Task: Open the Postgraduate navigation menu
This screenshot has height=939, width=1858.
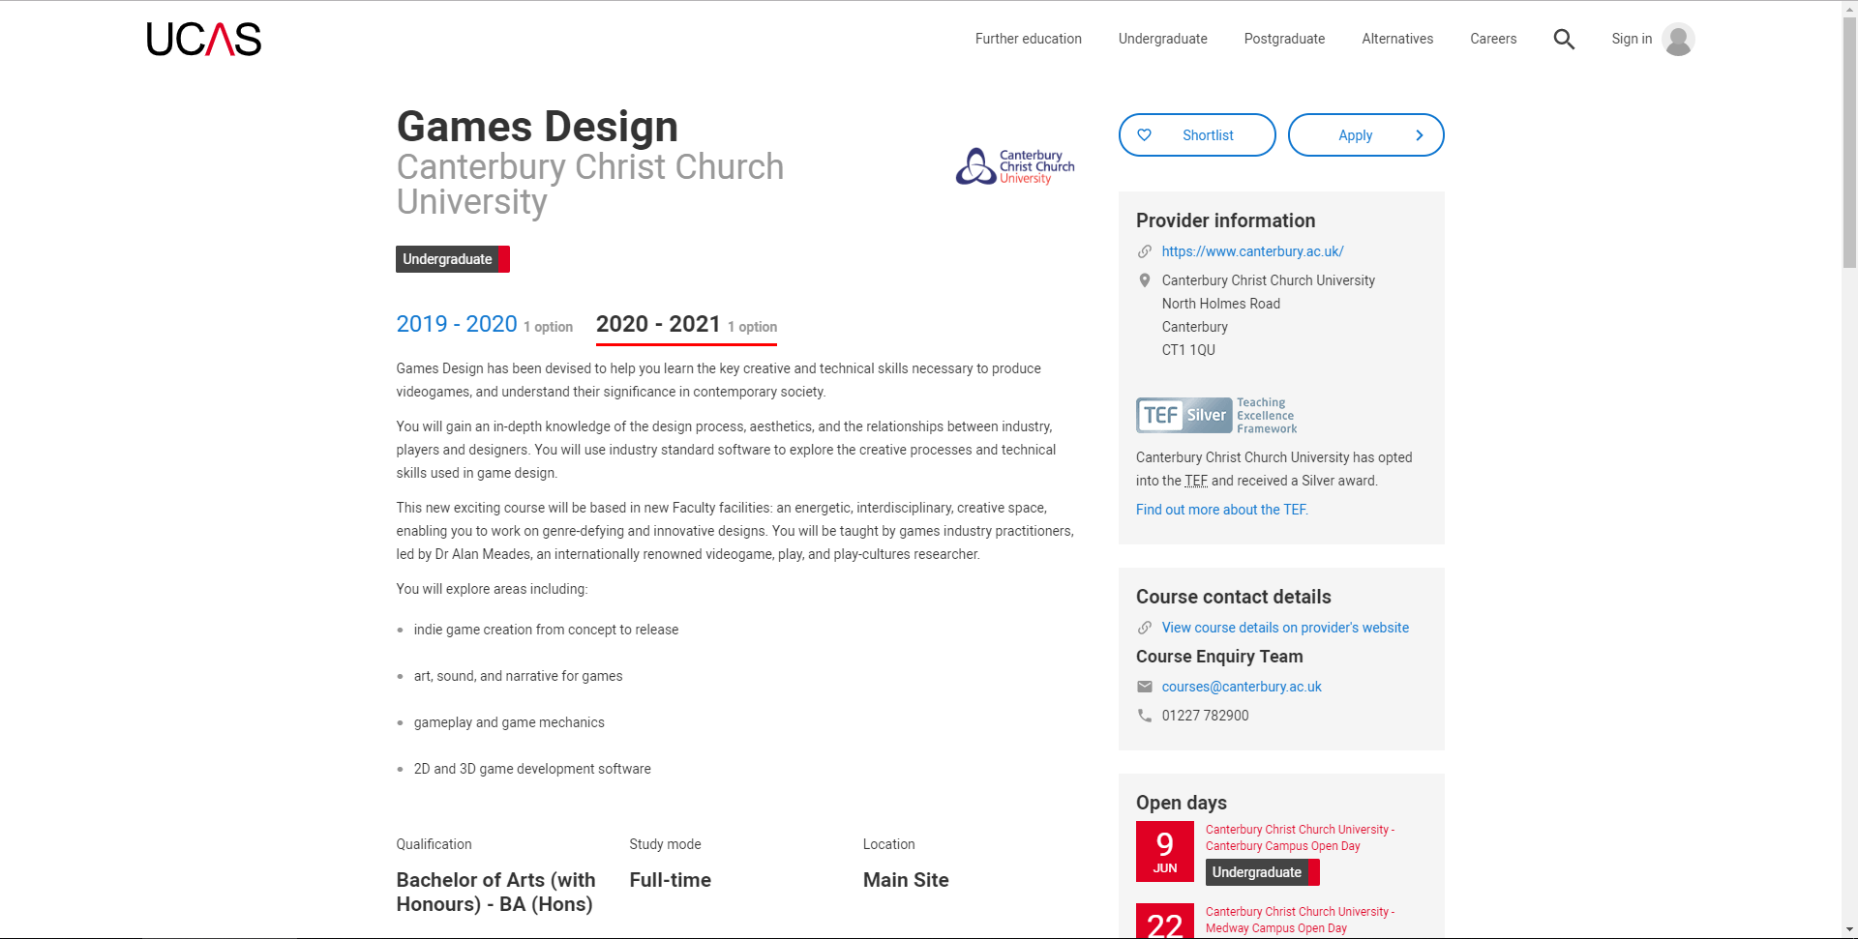Action: [1284, 40]
